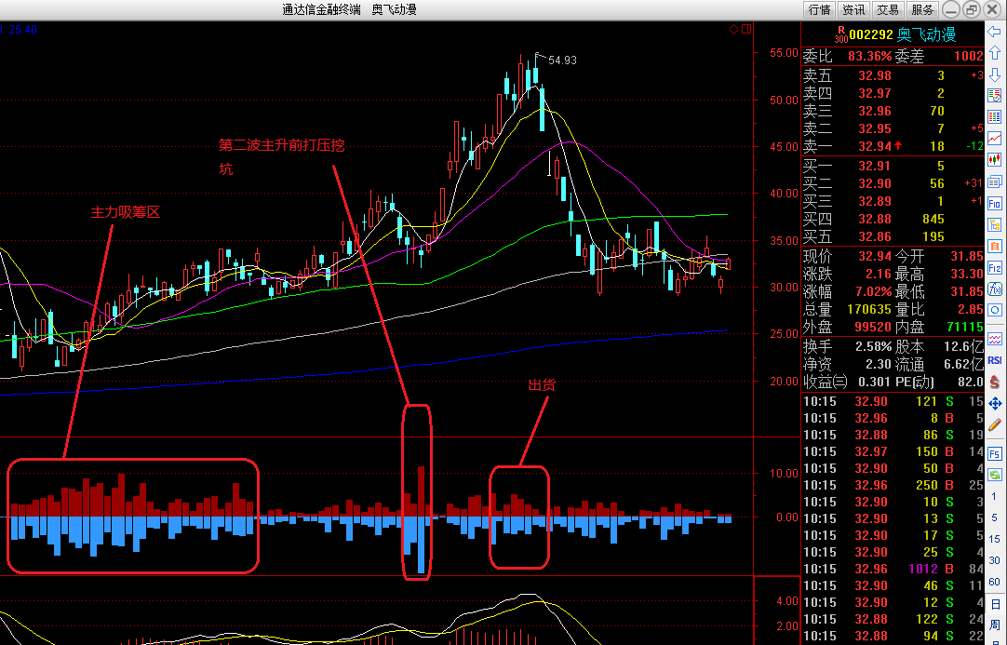Viewport: 1007px width, 645px height.
Task: Open the multi-line indicator chart icon
Action: click(995, 339)
